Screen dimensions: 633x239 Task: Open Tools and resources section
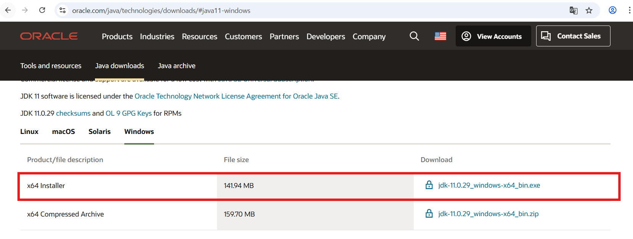51,66
